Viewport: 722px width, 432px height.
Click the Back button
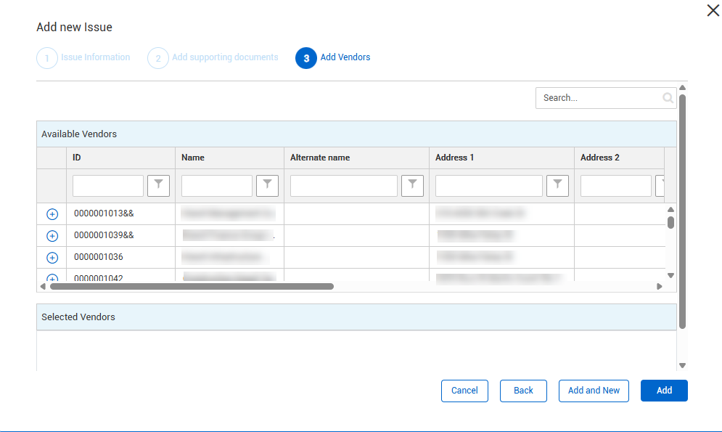pyautogui.click(x=523, y=391)
